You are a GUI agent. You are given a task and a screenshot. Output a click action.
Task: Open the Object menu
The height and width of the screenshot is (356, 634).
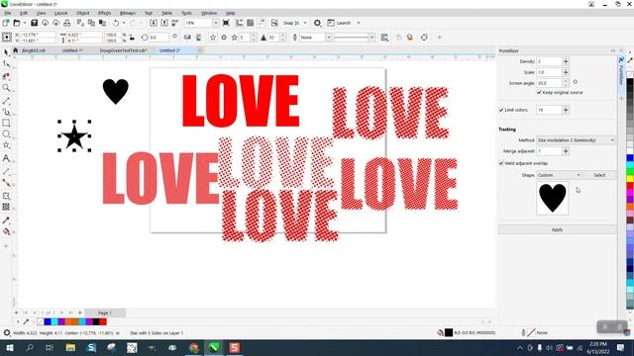coord(83,13)
